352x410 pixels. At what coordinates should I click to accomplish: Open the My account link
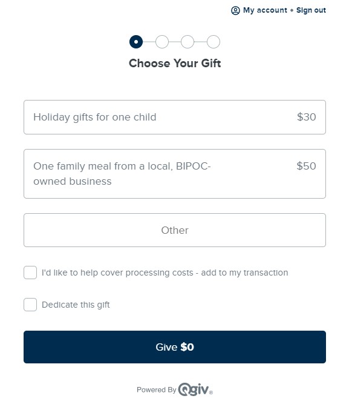pyautogui.click(x=265, y=10)
